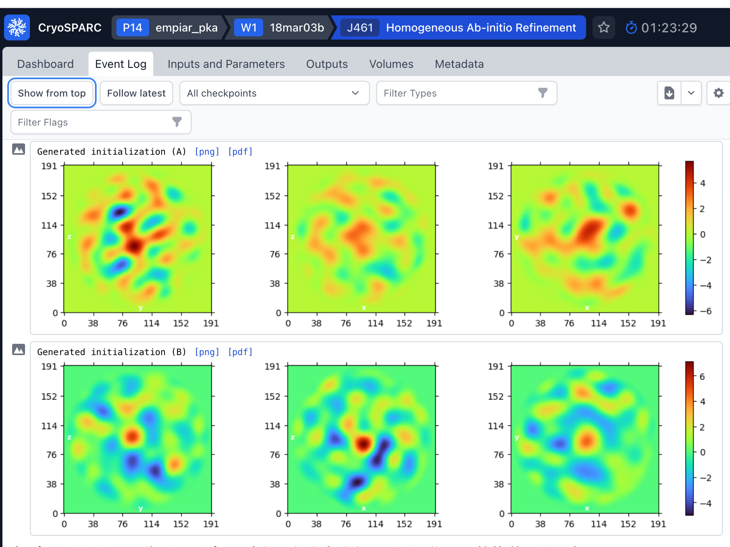This screenshot has width=730, height=547.
Task: Enable Follow latest
Action: point(136,93)
